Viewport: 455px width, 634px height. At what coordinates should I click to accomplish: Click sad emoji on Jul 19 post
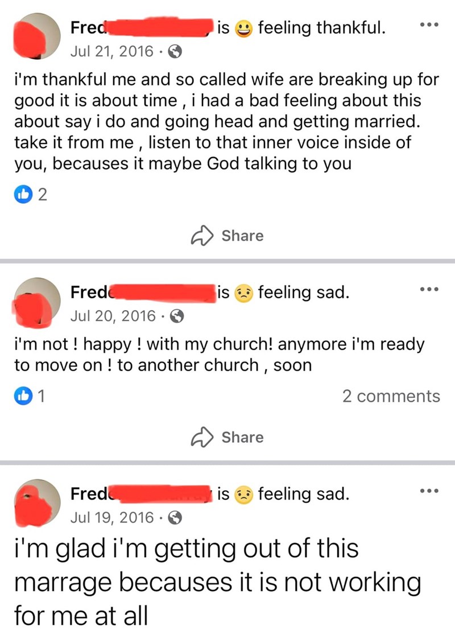[244, 495]
